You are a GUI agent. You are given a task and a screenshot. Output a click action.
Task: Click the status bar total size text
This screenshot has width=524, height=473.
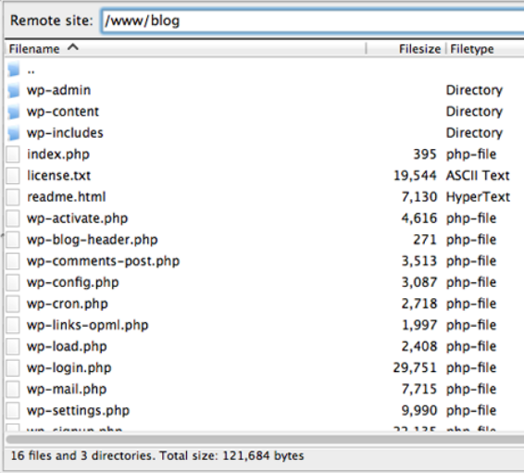pos(157,456)
